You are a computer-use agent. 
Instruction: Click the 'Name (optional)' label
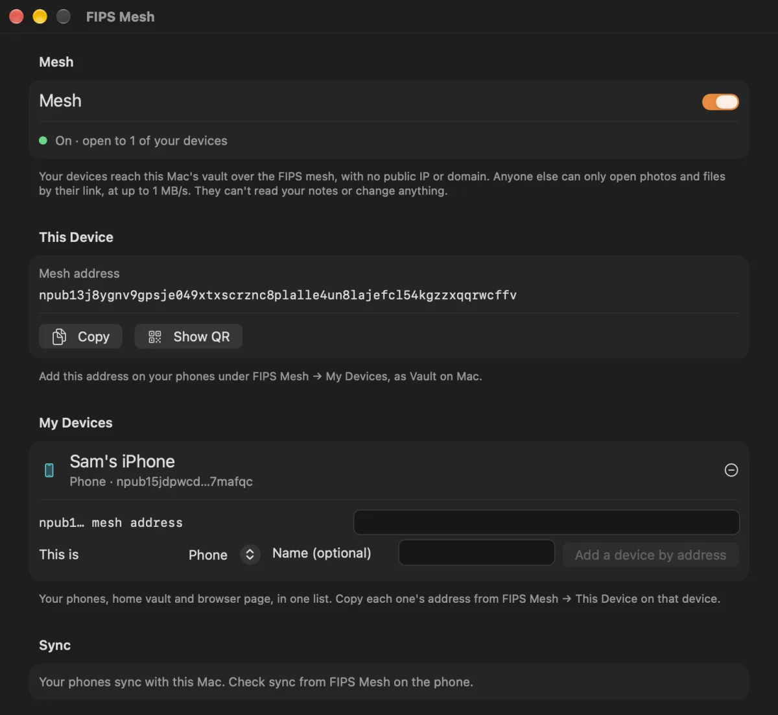tap(322, 553)
